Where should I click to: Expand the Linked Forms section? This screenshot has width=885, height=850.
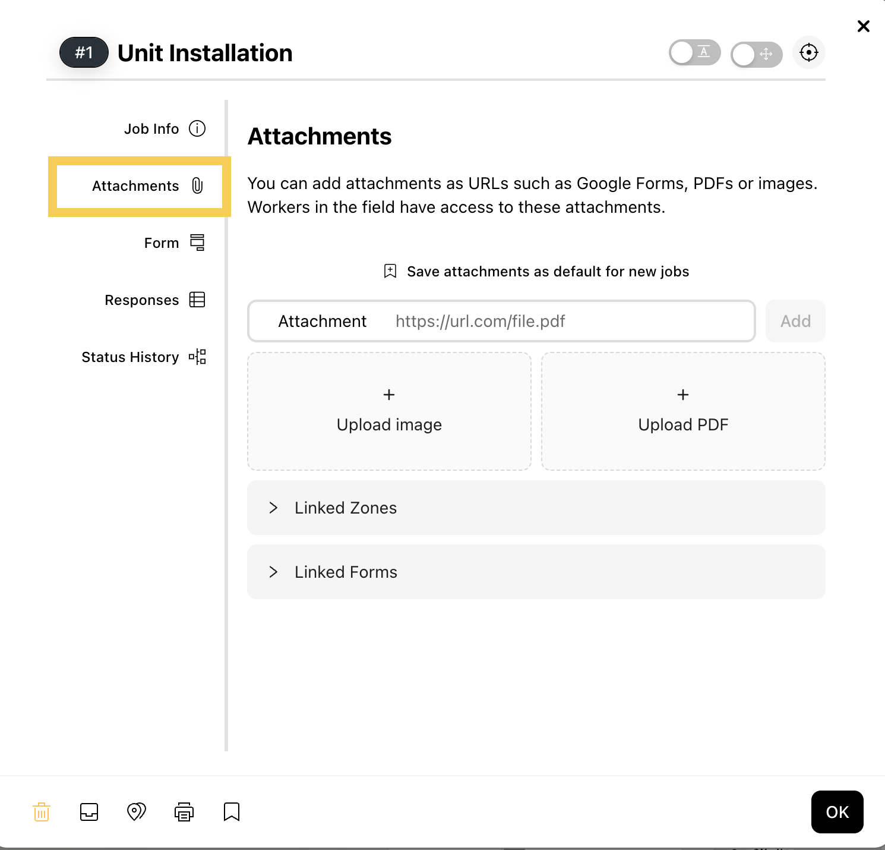click(x=536, y=572)
